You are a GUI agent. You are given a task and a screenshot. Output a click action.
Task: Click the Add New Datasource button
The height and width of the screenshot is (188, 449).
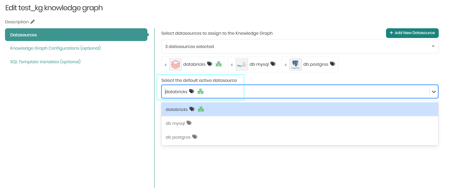(412, 33)
